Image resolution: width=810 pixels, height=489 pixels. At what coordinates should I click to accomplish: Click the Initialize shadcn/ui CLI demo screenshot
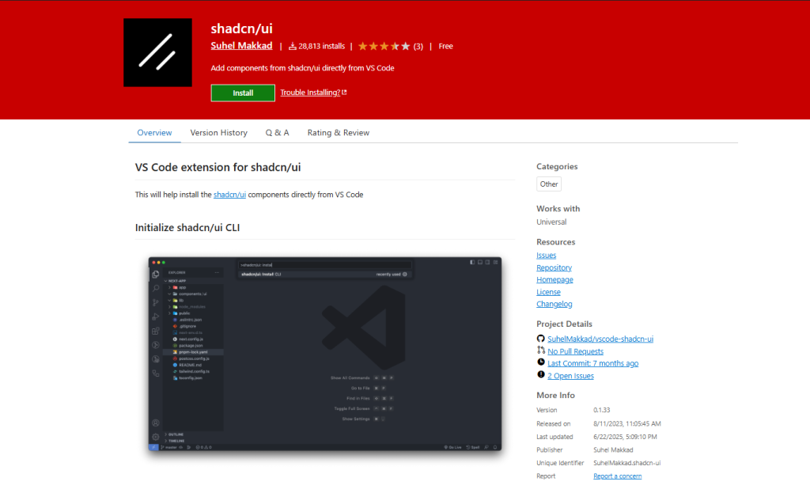(x=325, y=354)
